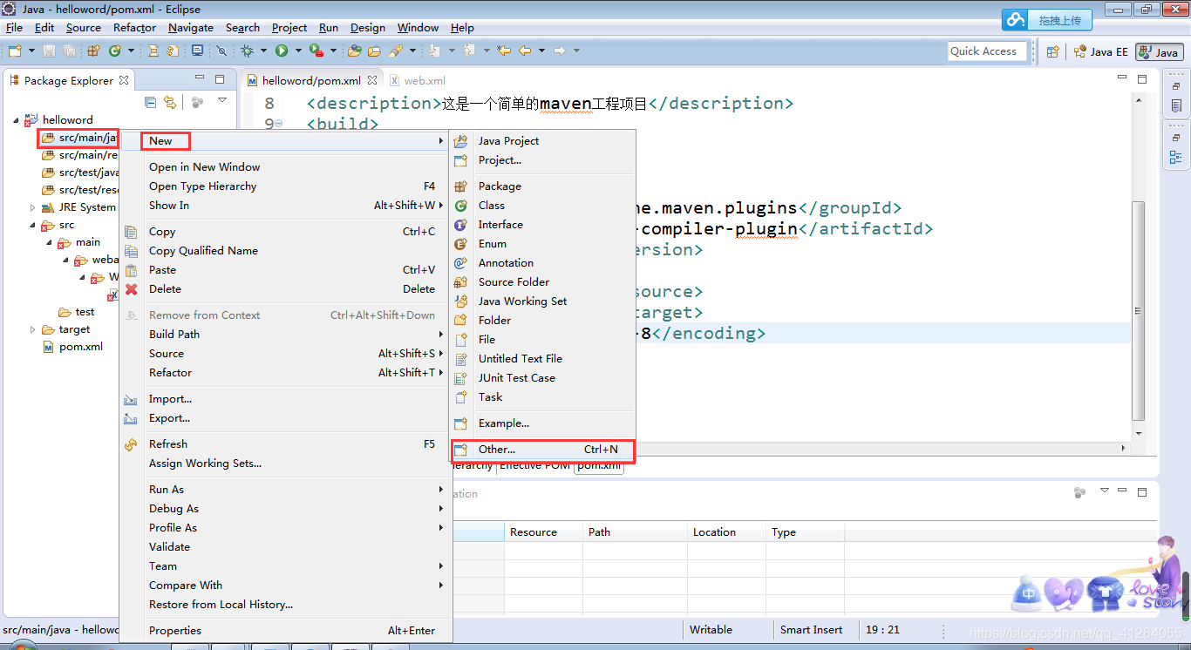Expand the target folder node

tap(33, 329)
